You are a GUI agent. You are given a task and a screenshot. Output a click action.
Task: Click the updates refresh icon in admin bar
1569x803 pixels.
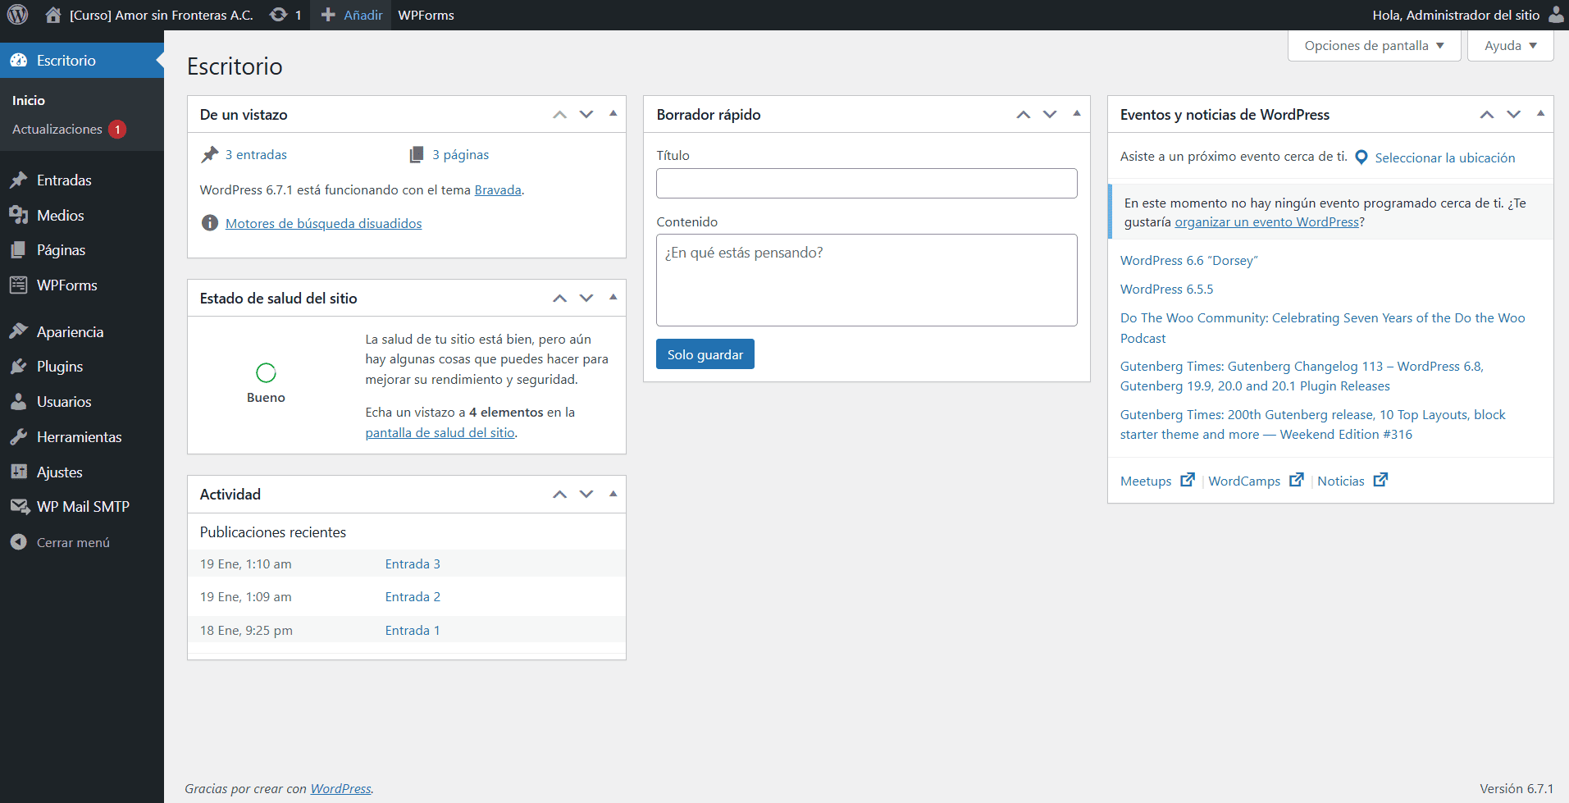[x=279, y=15]
